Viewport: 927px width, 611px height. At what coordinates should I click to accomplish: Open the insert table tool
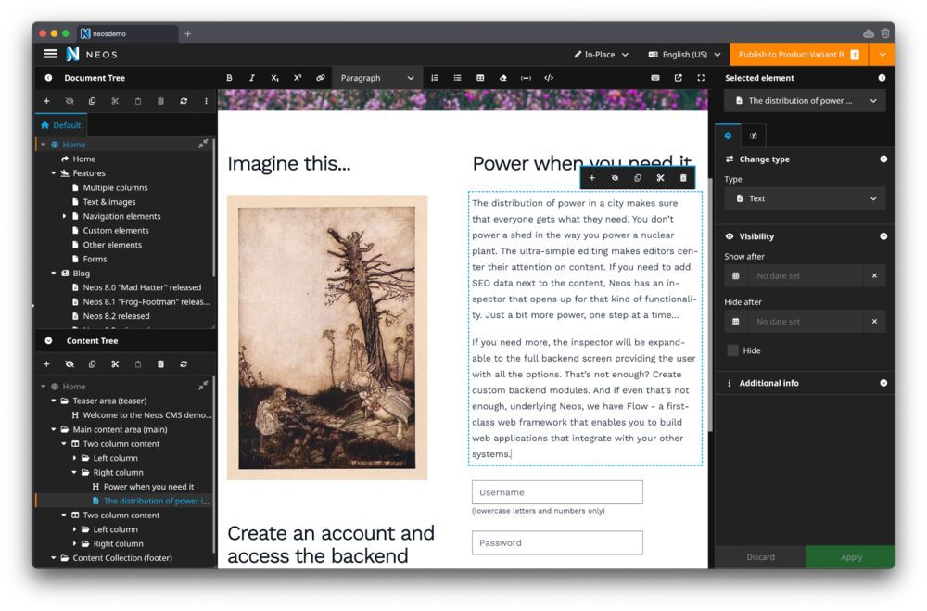point(480,78)
